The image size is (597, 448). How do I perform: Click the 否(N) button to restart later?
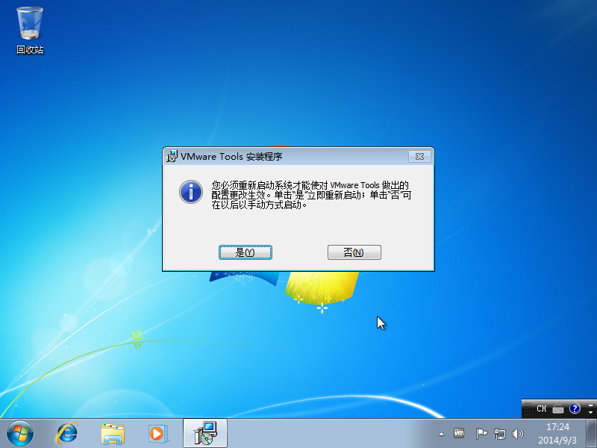[x=354, y=252]
